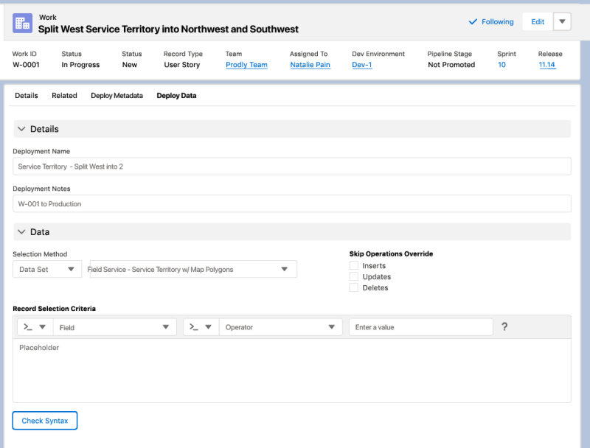
Task: Click the Deployment Name input field
Action: tap(292, 167)
